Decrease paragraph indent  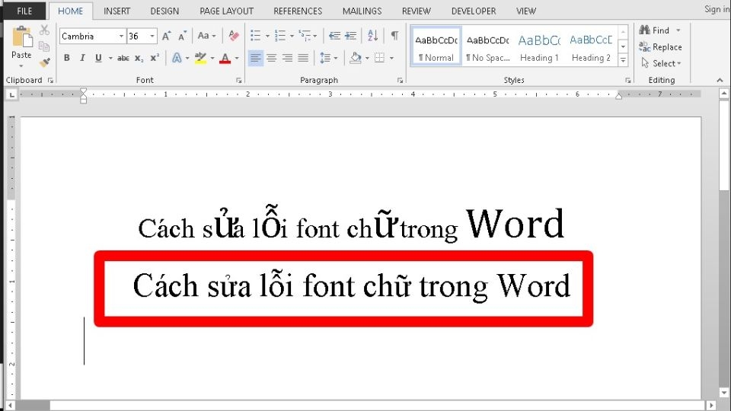click(x=334, y=36)
